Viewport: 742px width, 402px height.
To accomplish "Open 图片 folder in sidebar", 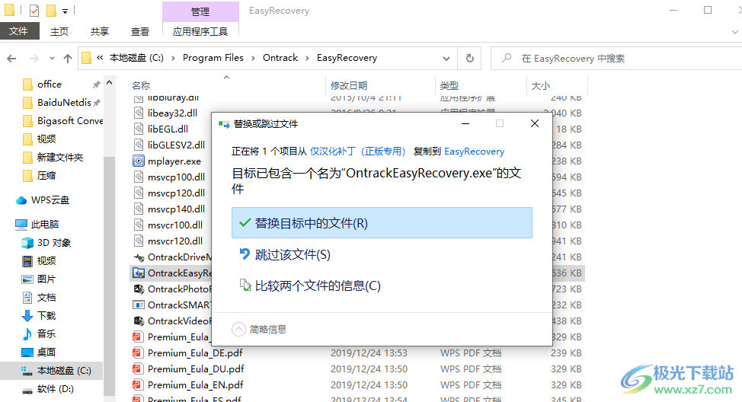I will point(46,279).
